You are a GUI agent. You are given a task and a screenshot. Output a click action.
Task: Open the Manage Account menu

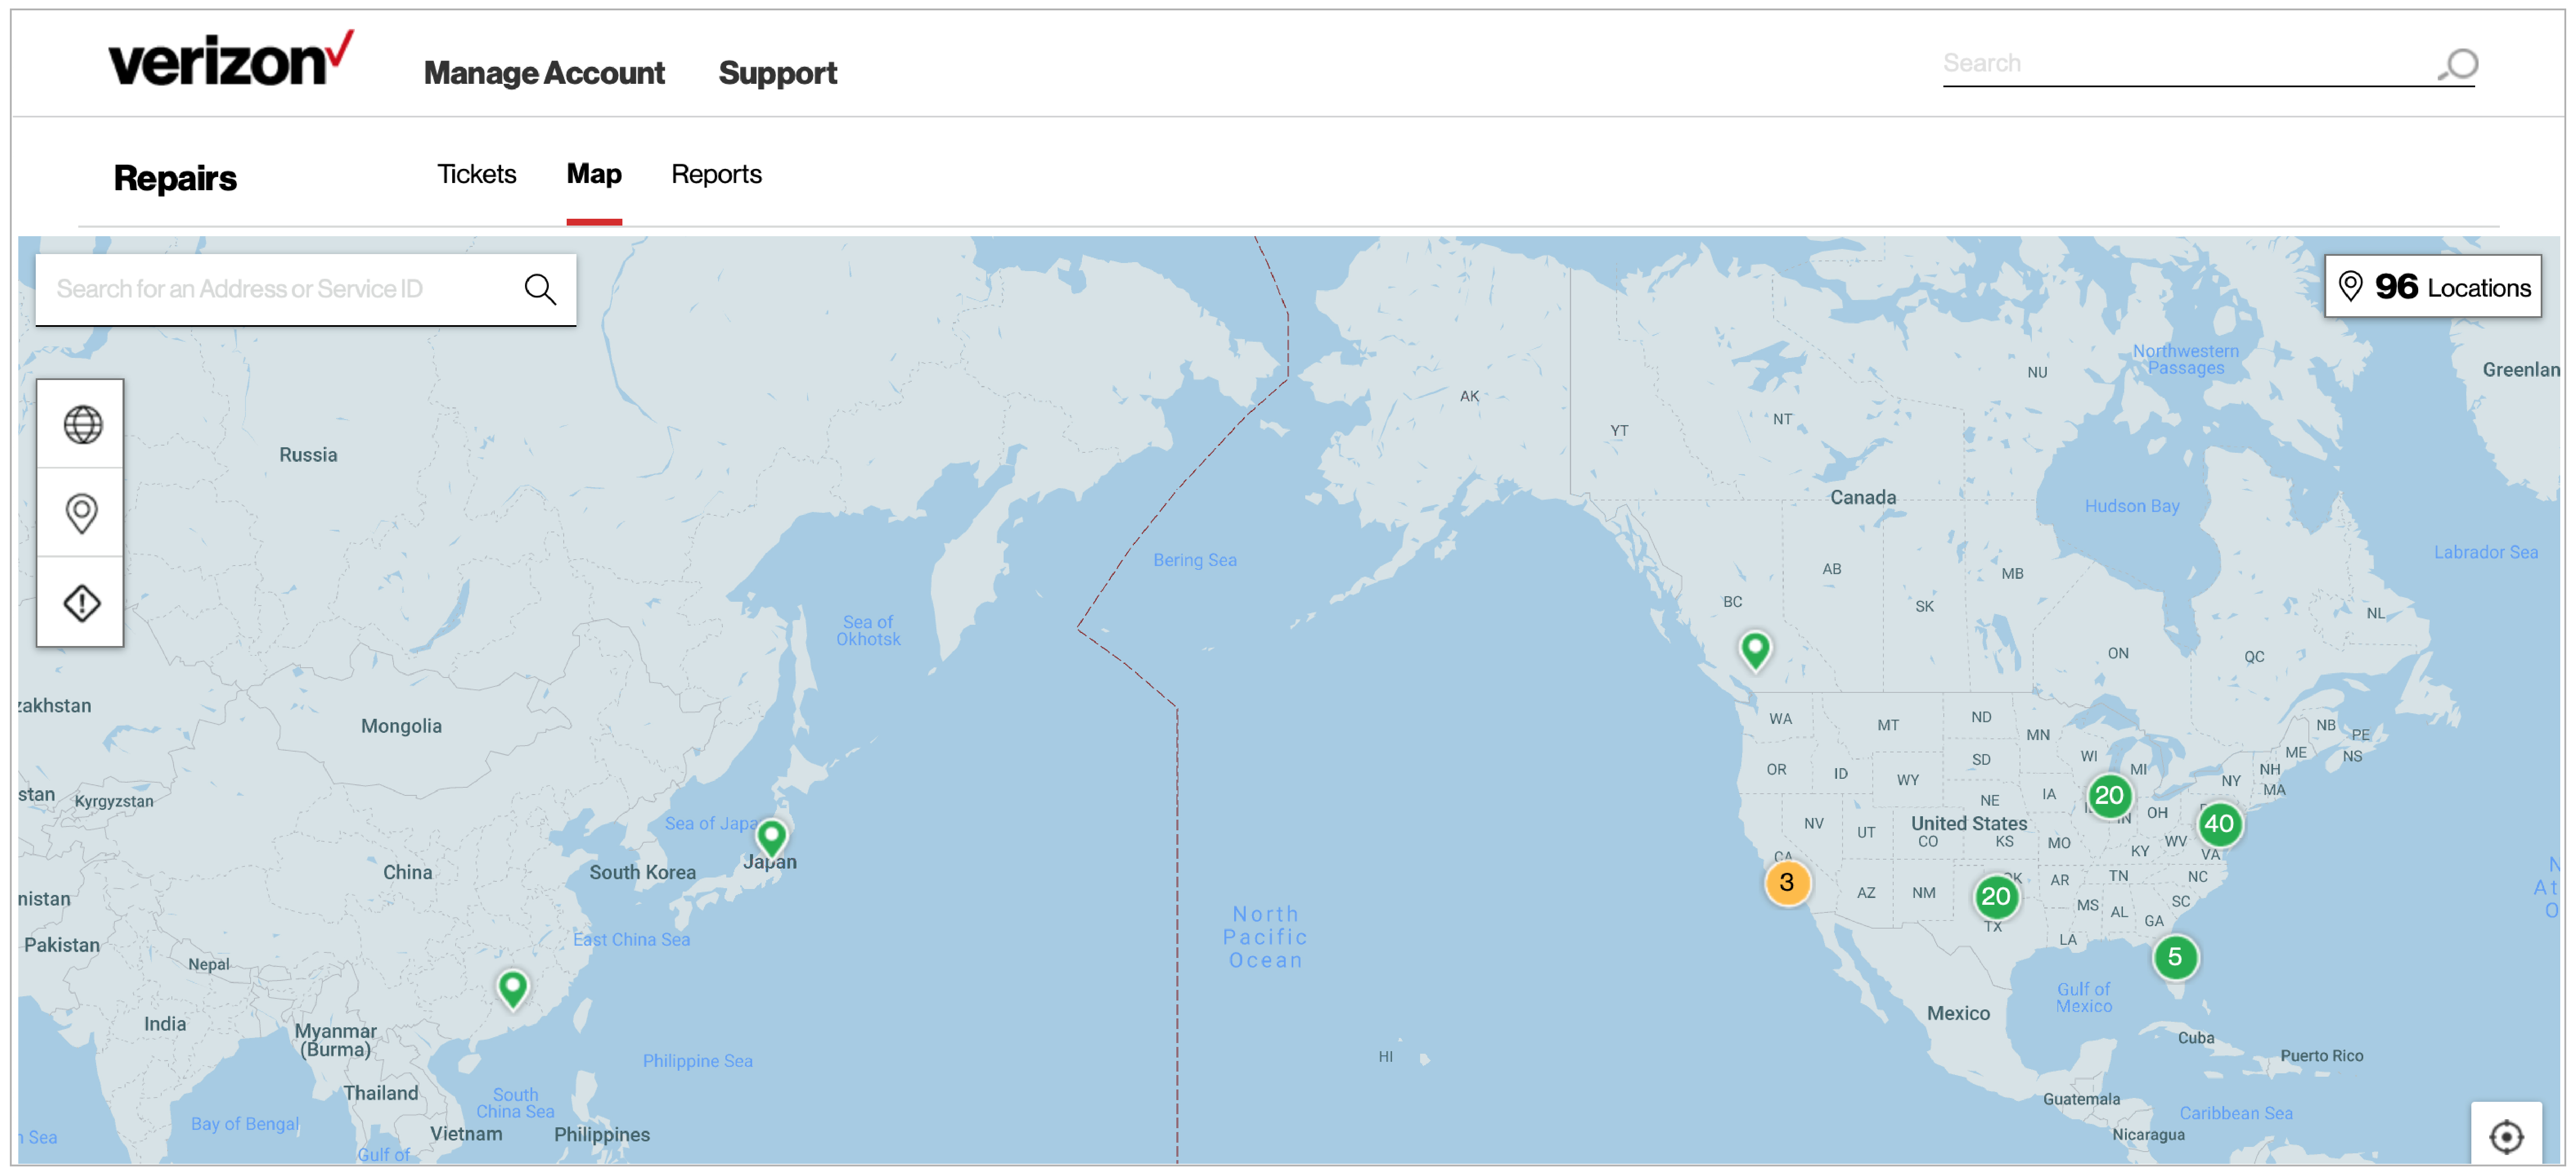click(x=544, y=73)
